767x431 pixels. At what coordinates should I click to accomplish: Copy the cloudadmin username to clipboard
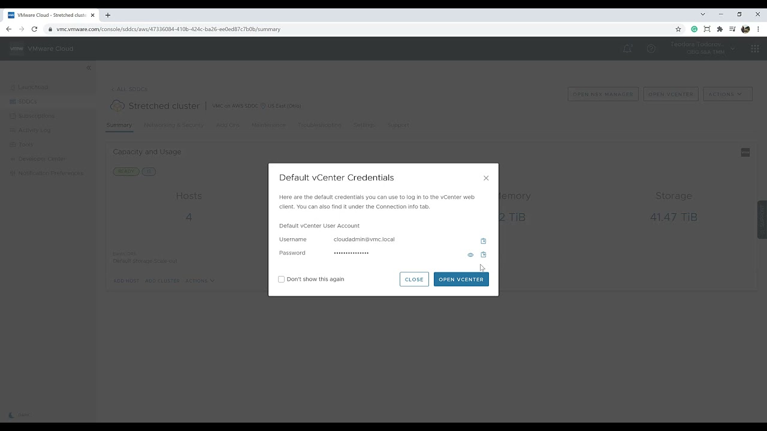pos(484,241)
